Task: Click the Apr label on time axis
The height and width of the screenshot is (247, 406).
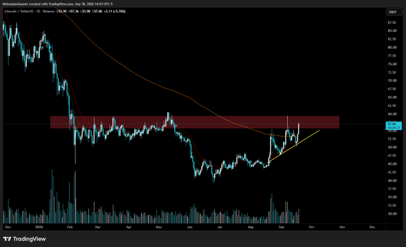Action: (x=129, y=227)
